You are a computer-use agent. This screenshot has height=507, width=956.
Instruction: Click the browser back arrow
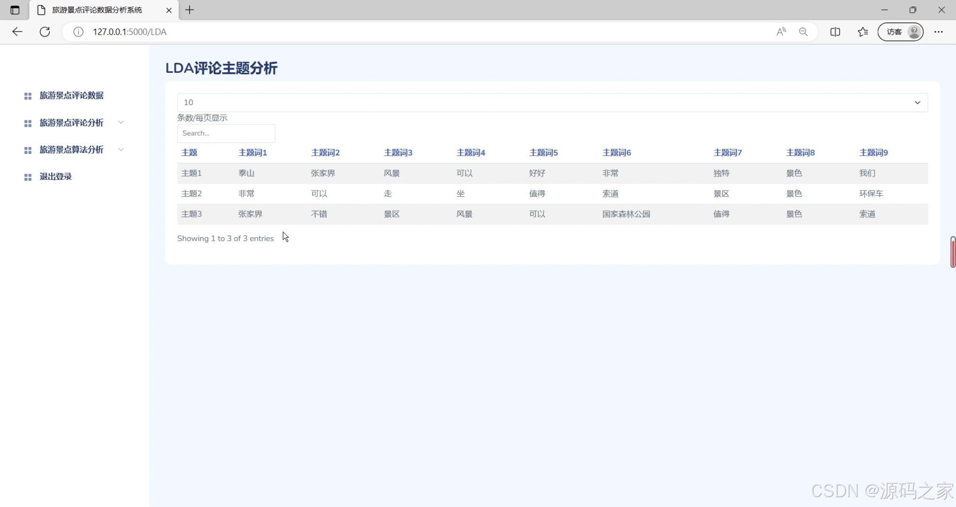(x=17, y=32)
